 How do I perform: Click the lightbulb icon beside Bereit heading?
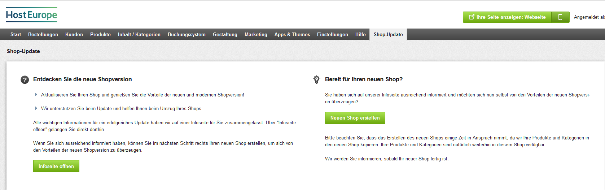click(x=316, y=79)
